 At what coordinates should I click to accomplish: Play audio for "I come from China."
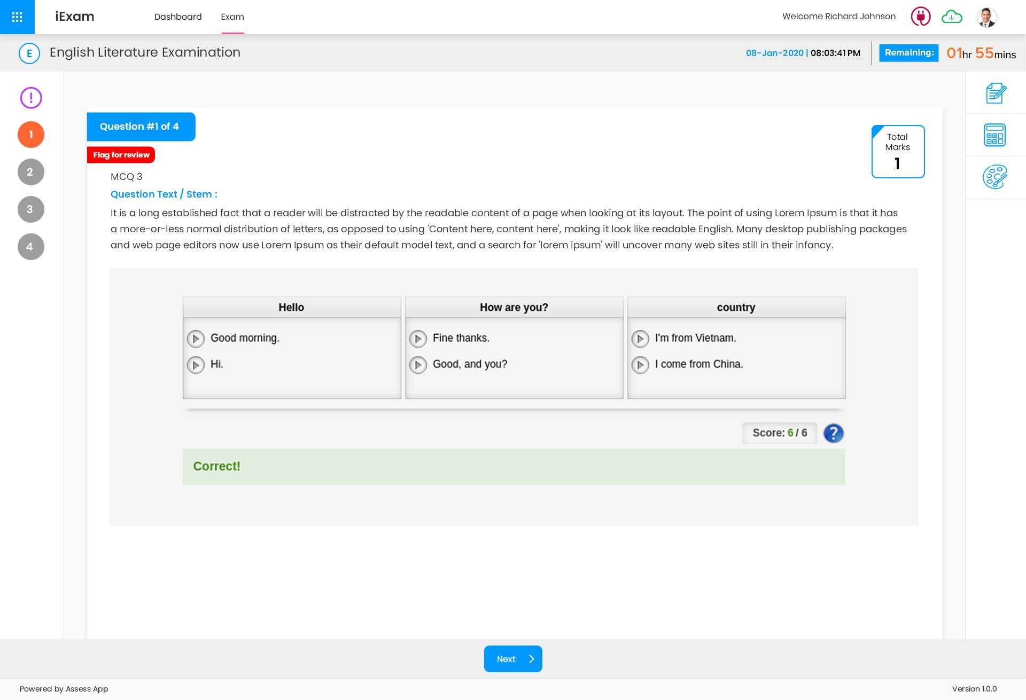coord(640,365)
